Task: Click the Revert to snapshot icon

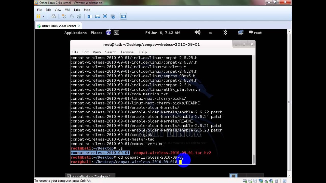Action: pos(72,16)
